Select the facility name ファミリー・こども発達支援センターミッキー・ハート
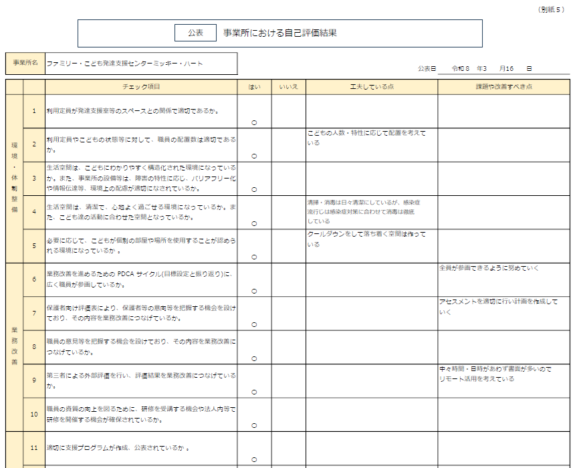 coord(124,64)
